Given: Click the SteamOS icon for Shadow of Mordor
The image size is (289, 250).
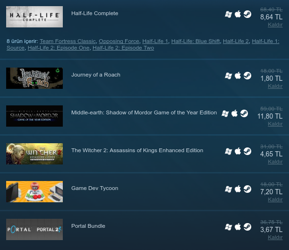Looking at the screenshot, I should (x=244, y=113).
